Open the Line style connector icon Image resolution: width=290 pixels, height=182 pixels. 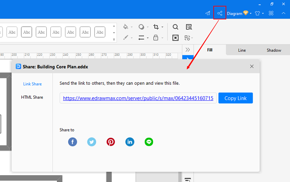point(141,38)
